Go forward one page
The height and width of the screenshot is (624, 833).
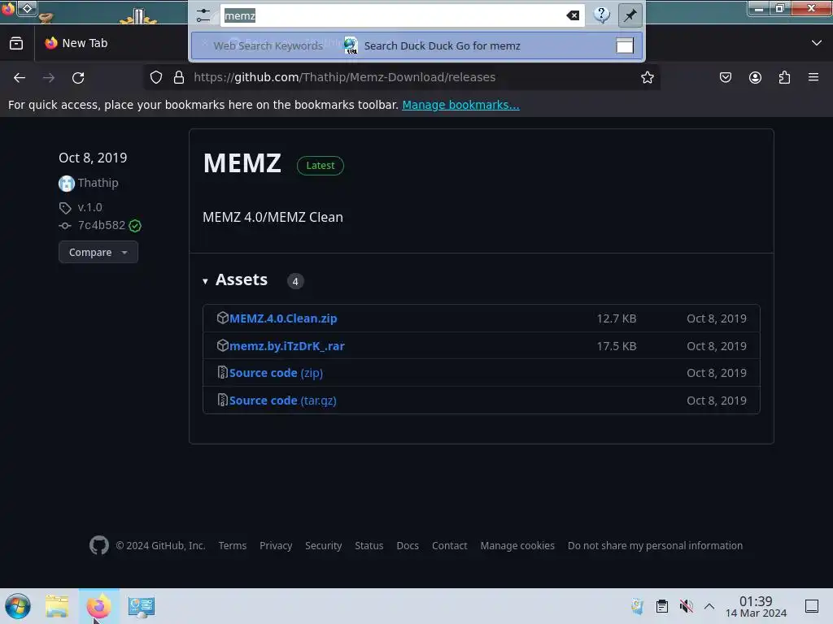point(49,78)
